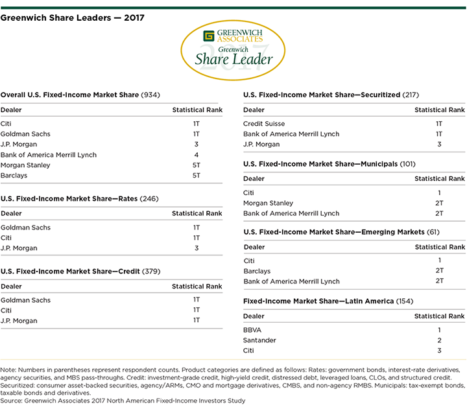
Task: Click 'Citi' in the Latin America table
Action: [248, 351]
